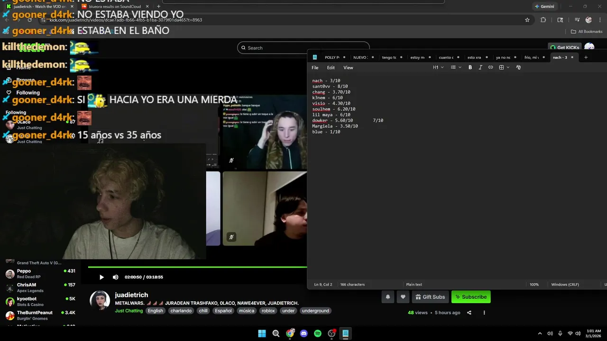Insert a link with Notepad's link icon
The height and width of the screenshot is (341, 607).
[x=490, y=67]
